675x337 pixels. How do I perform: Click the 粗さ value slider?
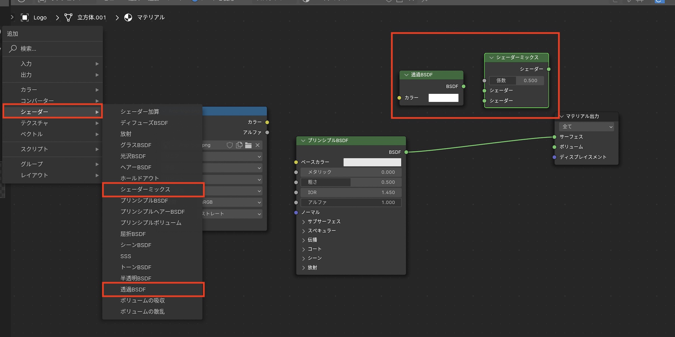351,182
